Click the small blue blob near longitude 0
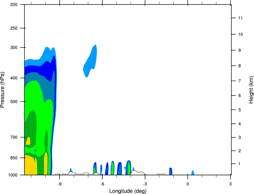The height and width of the screenshot is (194, 254). pyautogui.click(x=193, y=173)
